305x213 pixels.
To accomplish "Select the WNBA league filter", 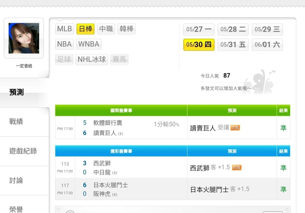I will coord(89,44).
